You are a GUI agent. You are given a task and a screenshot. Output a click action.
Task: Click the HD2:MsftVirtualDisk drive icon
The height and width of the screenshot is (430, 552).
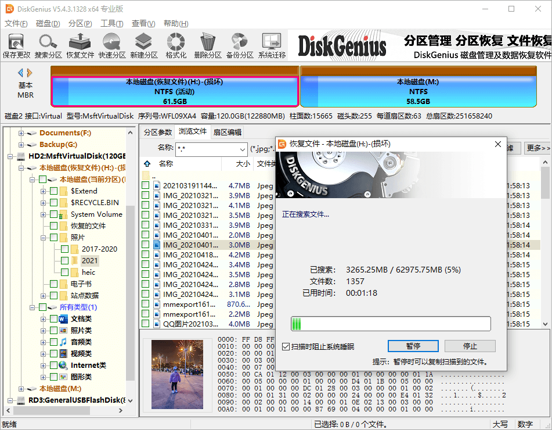21,156
